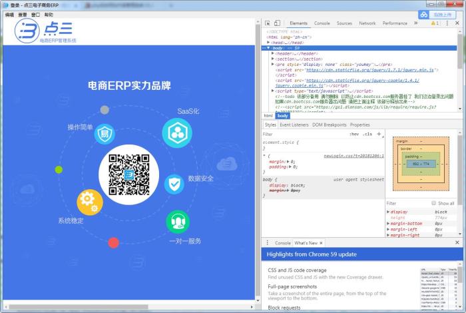Switch to the Elements tab
This screenshot has height=313, width=466.
point(298,23)
